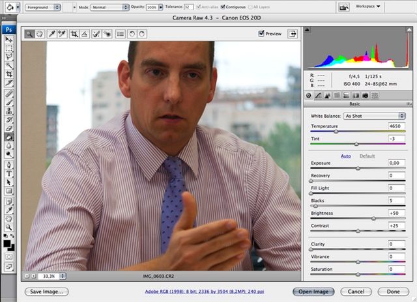Select the Crop tool in Camera Raw

coord(74,33)
